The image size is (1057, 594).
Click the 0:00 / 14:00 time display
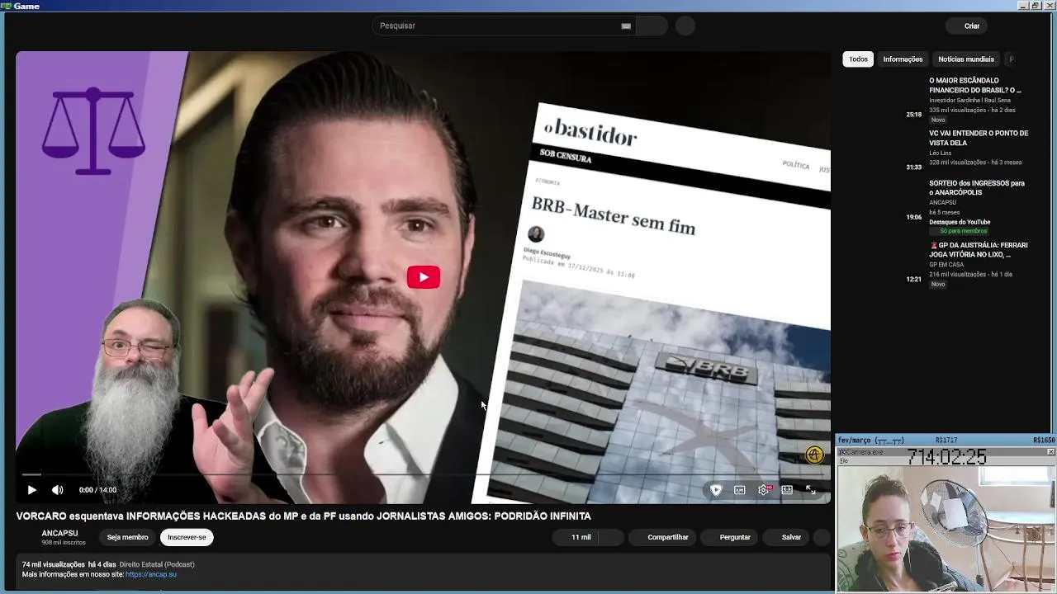coord(97,490)
